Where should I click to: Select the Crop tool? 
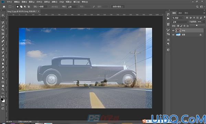click(x=3, y=30)
